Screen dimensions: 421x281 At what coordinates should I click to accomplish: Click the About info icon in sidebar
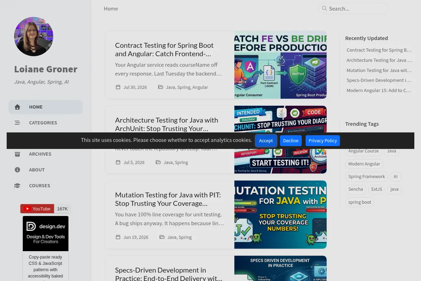(17, 170)
